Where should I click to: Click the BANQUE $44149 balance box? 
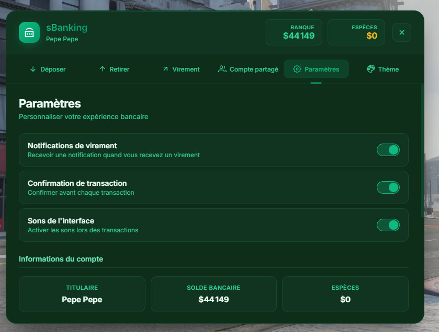point(294,32)
